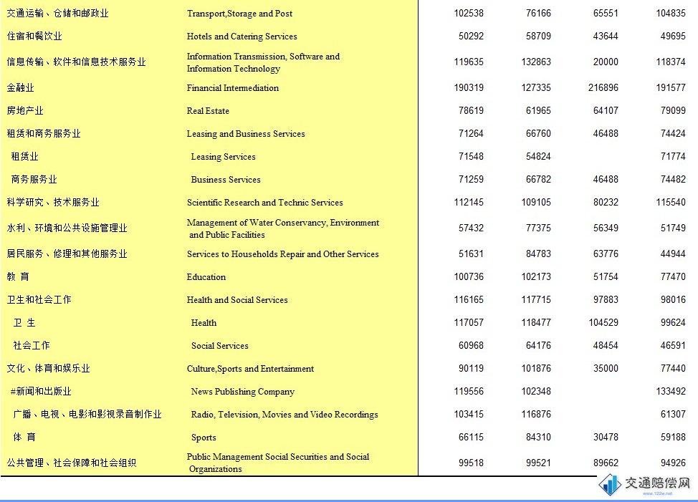Select the Sports row label

tap(204, 438)
